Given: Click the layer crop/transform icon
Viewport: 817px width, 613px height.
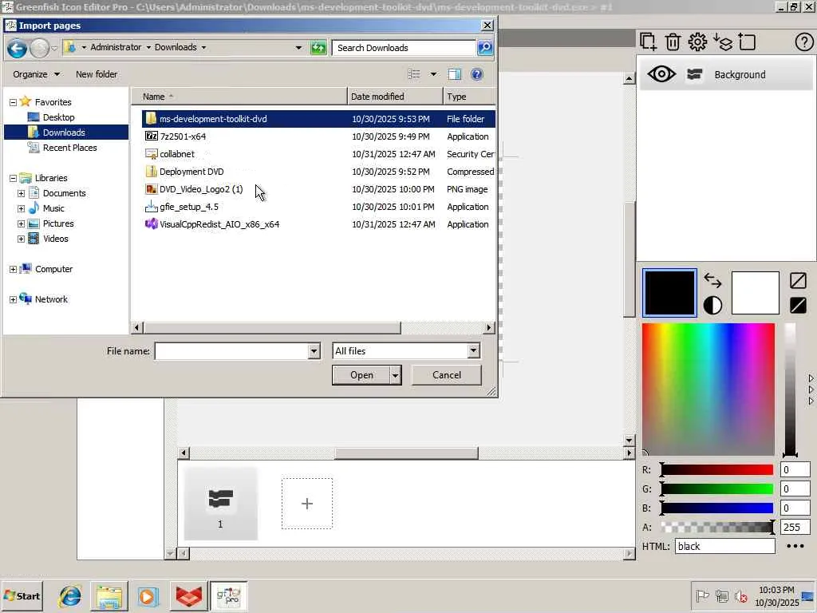Looking at the screenshot, I should (x=747, y=42).
